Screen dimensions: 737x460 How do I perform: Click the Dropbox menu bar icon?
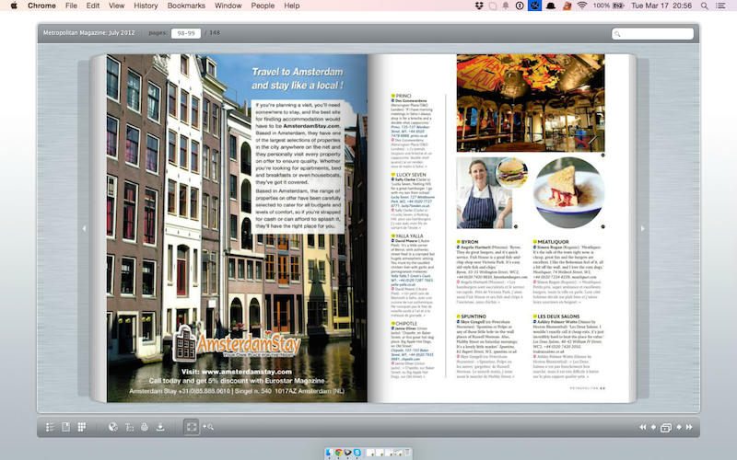click(479, 6)
